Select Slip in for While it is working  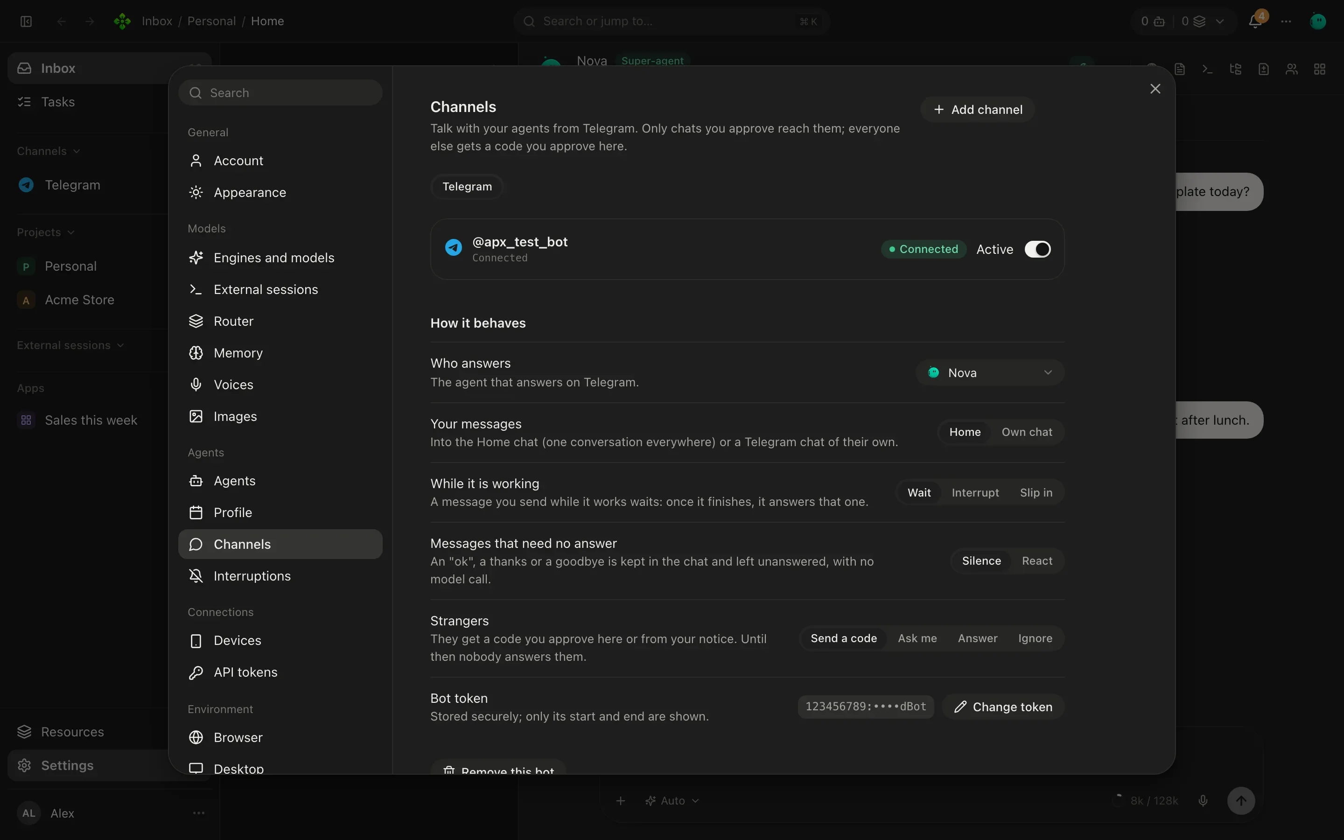(x=1036, y=493)
